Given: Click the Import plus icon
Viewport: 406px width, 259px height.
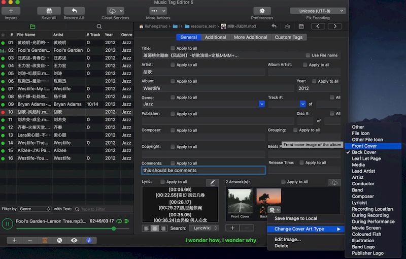Looking at the screenshot, I should (11, 11).
